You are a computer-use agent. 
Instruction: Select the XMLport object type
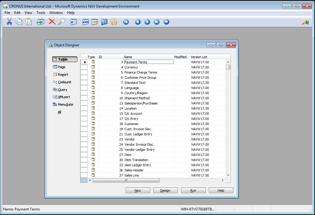coord(62,97)
